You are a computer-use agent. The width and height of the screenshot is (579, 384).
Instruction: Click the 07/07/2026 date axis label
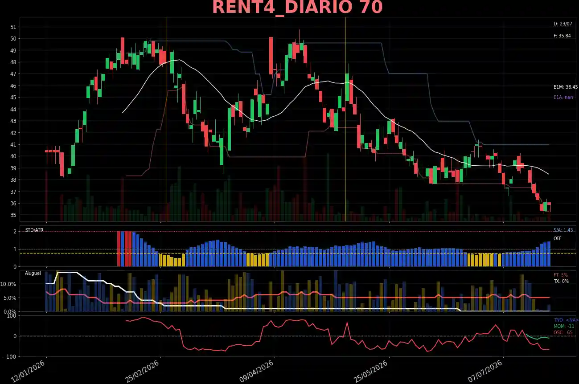(x=486, y=371)
